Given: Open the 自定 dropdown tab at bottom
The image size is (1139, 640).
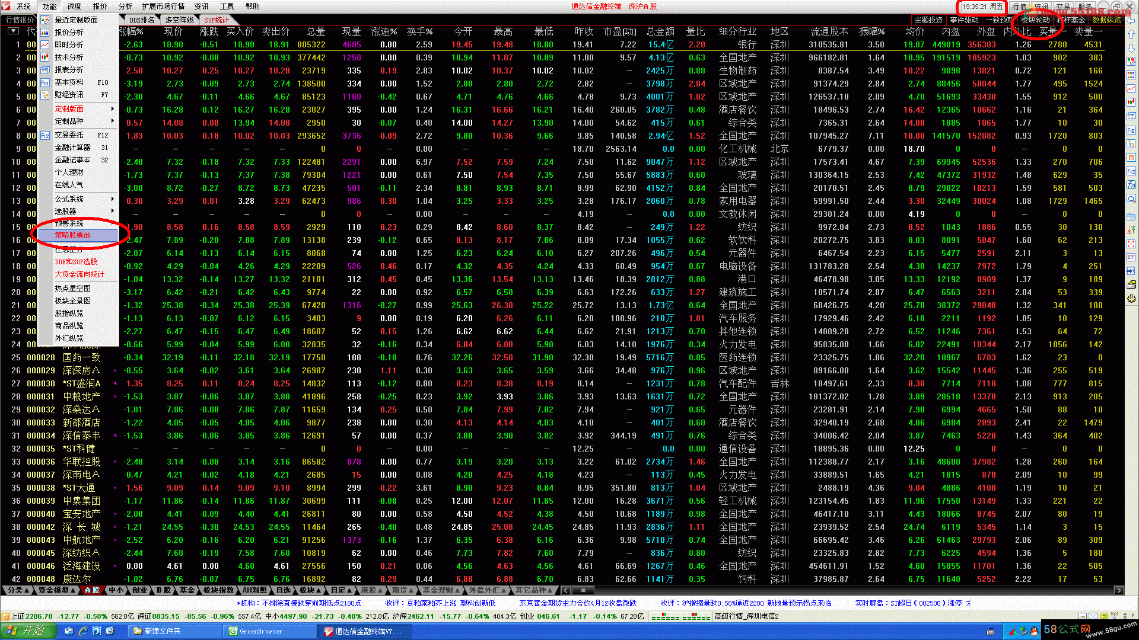Looking at the screenshot, I should (341, 590).
